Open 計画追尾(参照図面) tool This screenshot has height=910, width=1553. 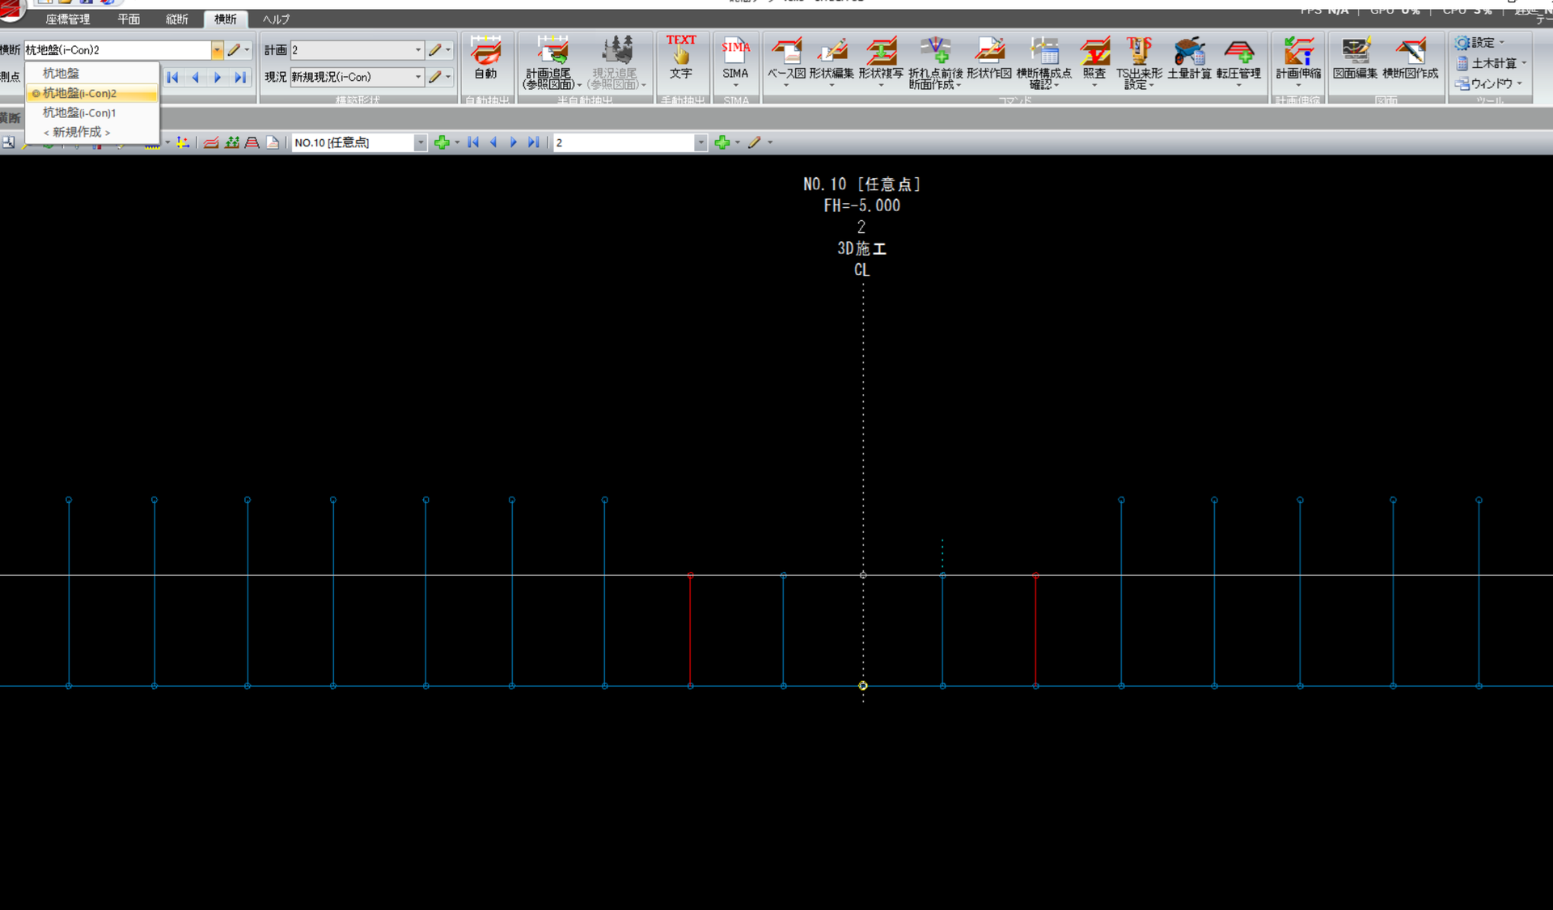tap(552, 62)
